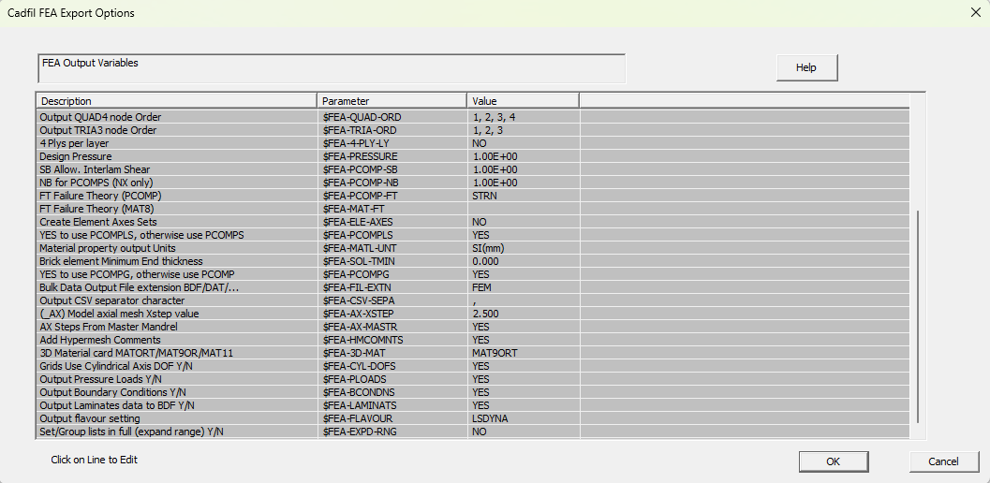
Task: Click the 0.000 value cell
Action: [524, 261]
